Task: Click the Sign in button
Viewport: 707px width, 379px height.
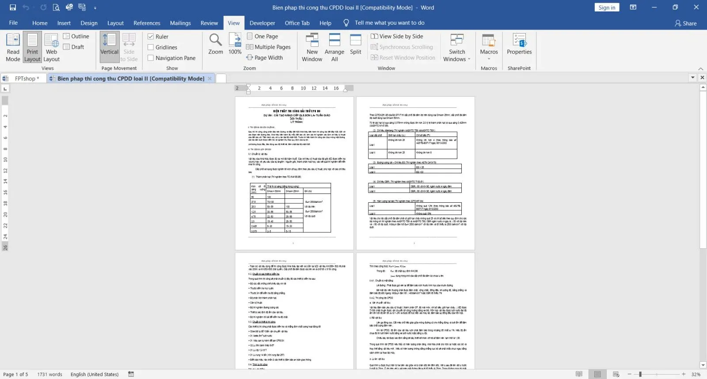Action: [x=607, y=8]
